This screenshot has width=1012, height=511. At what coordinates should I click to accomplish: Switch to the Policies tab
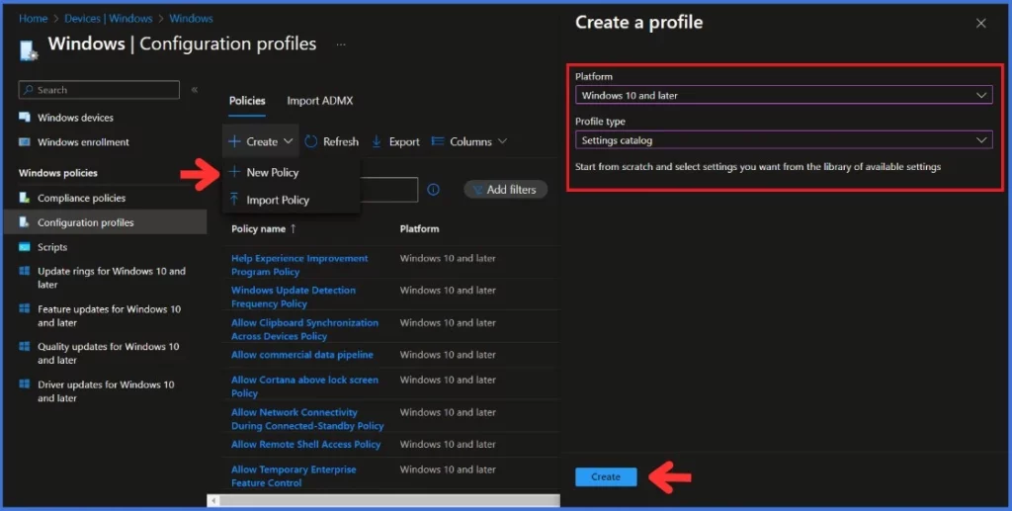point(247,101)
